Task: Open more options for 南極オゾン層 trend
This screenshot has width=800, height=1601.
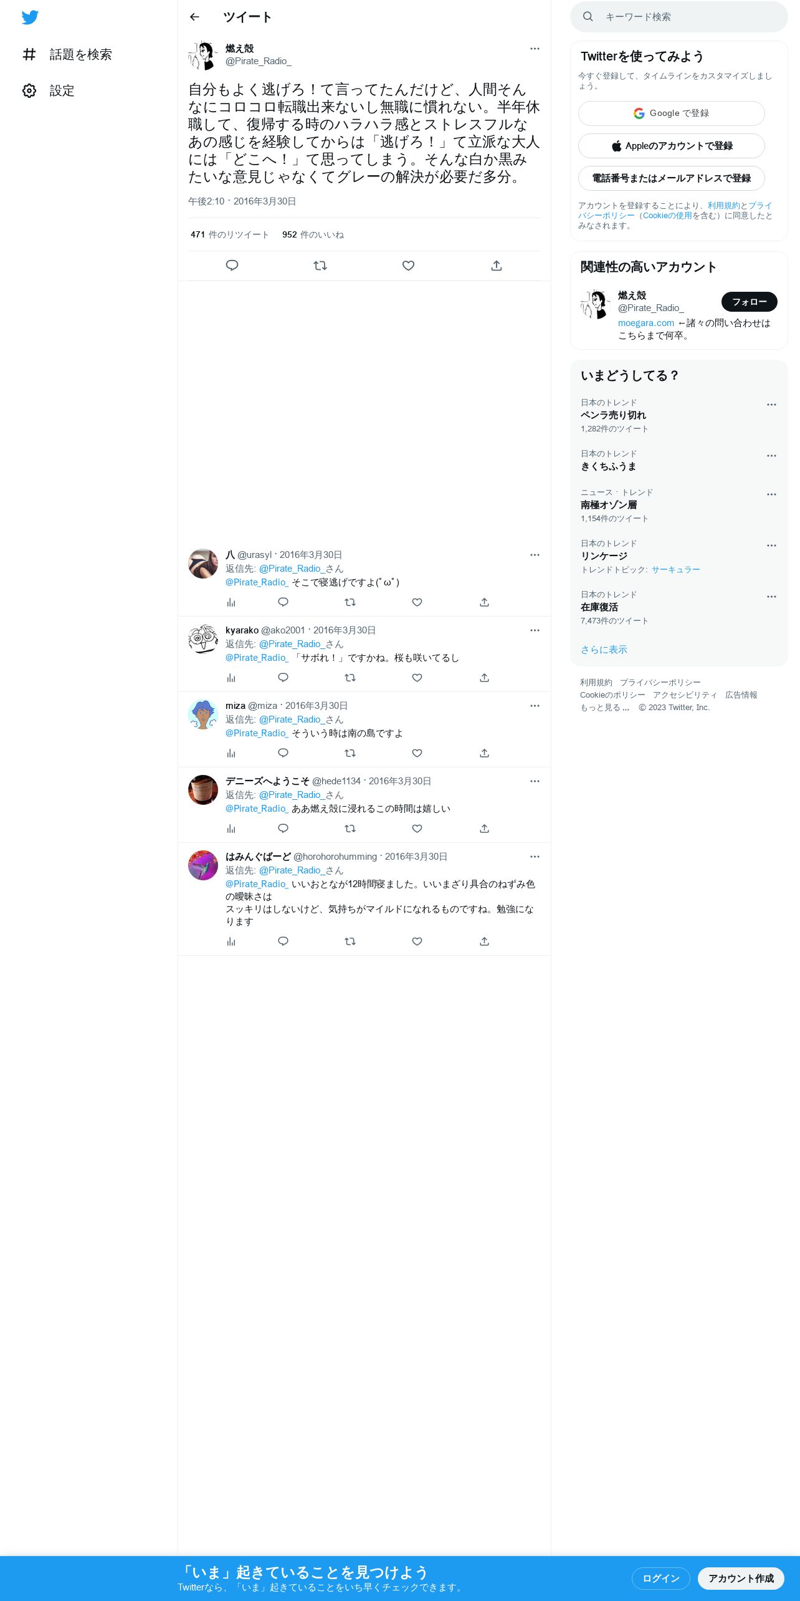Action: click(771, 494)
